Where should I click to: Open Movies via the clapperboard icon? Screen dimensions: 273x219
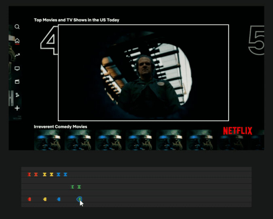point(17,82)
